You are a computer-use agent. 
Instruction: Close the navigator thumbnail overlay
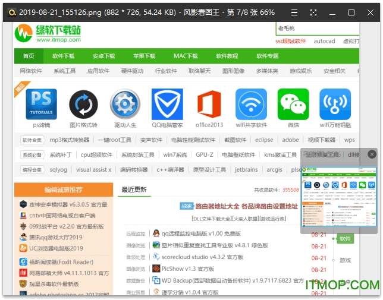(372, 154)
